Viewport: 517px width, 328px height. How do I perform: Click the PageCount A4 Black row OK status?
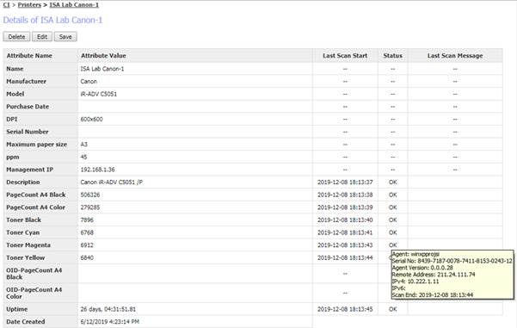pyautogui.click(x=392, y=195)
